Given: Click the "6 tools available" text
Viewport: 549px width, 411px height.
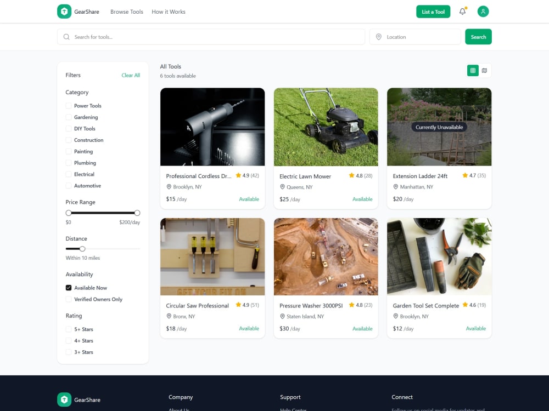Looking at the screenshot, I should tap(178, 76).
